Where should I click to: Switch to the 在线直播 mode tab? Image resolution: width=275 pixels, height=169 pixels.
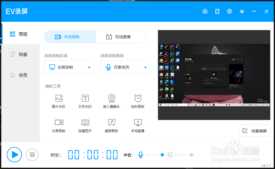click(121, 37)
